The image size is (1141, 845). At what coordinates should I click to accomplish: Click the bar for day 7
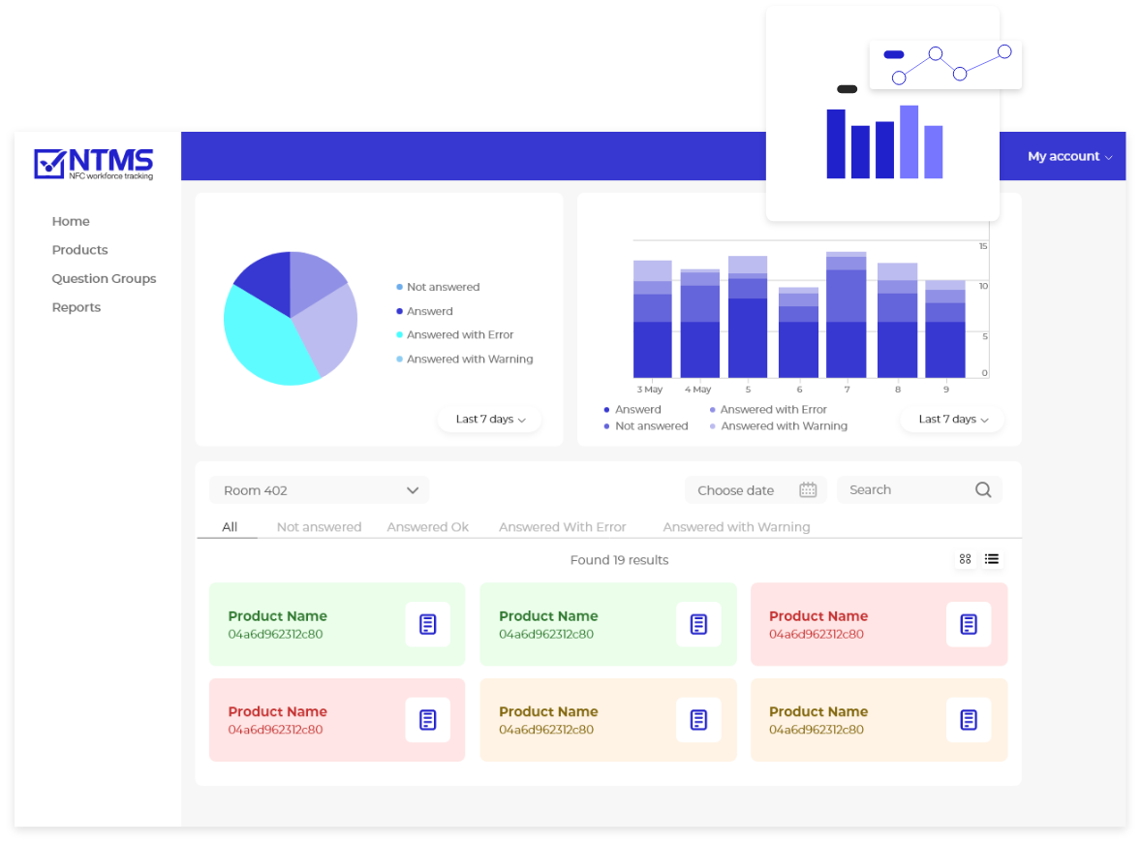(847, 314)
